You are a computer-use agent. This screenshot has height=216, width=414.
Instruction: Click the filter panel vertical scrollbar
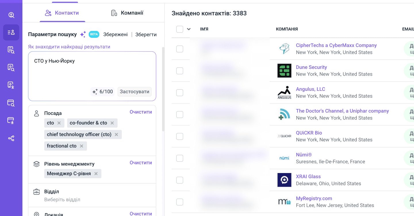(x=163, y=89)
